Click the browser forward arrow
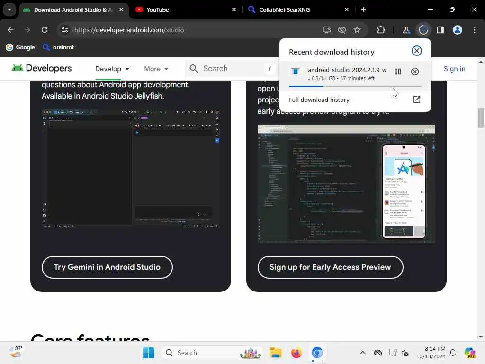 click(x=27, y=30)
